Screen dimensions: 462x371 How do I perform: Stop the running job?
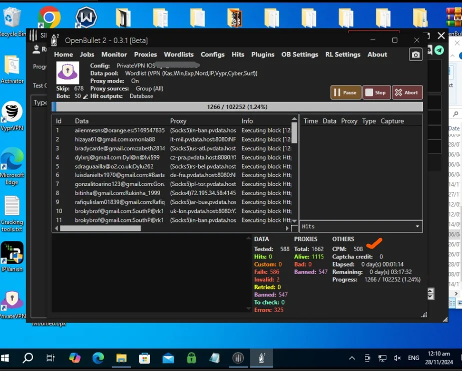[376, 92]
